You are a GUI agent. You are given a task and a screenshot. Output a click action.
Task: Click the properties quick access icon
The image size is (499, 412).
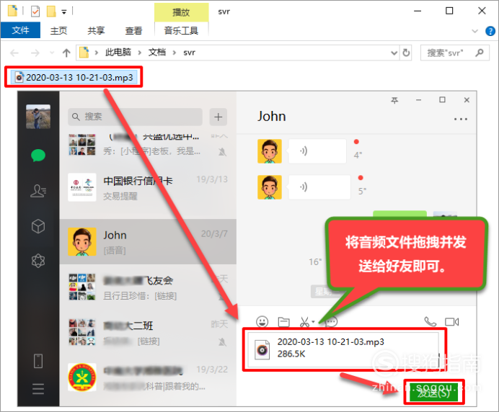(35, 12)
